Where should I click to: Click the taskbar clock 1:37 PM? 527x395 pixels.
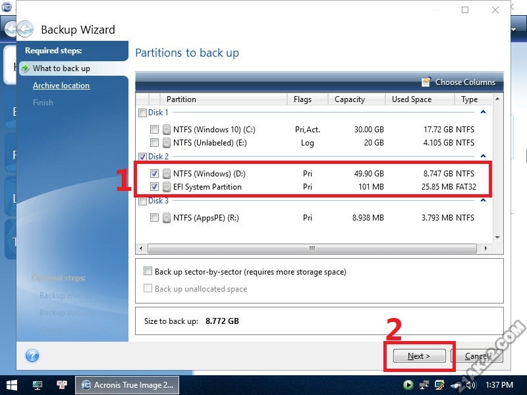499,385
